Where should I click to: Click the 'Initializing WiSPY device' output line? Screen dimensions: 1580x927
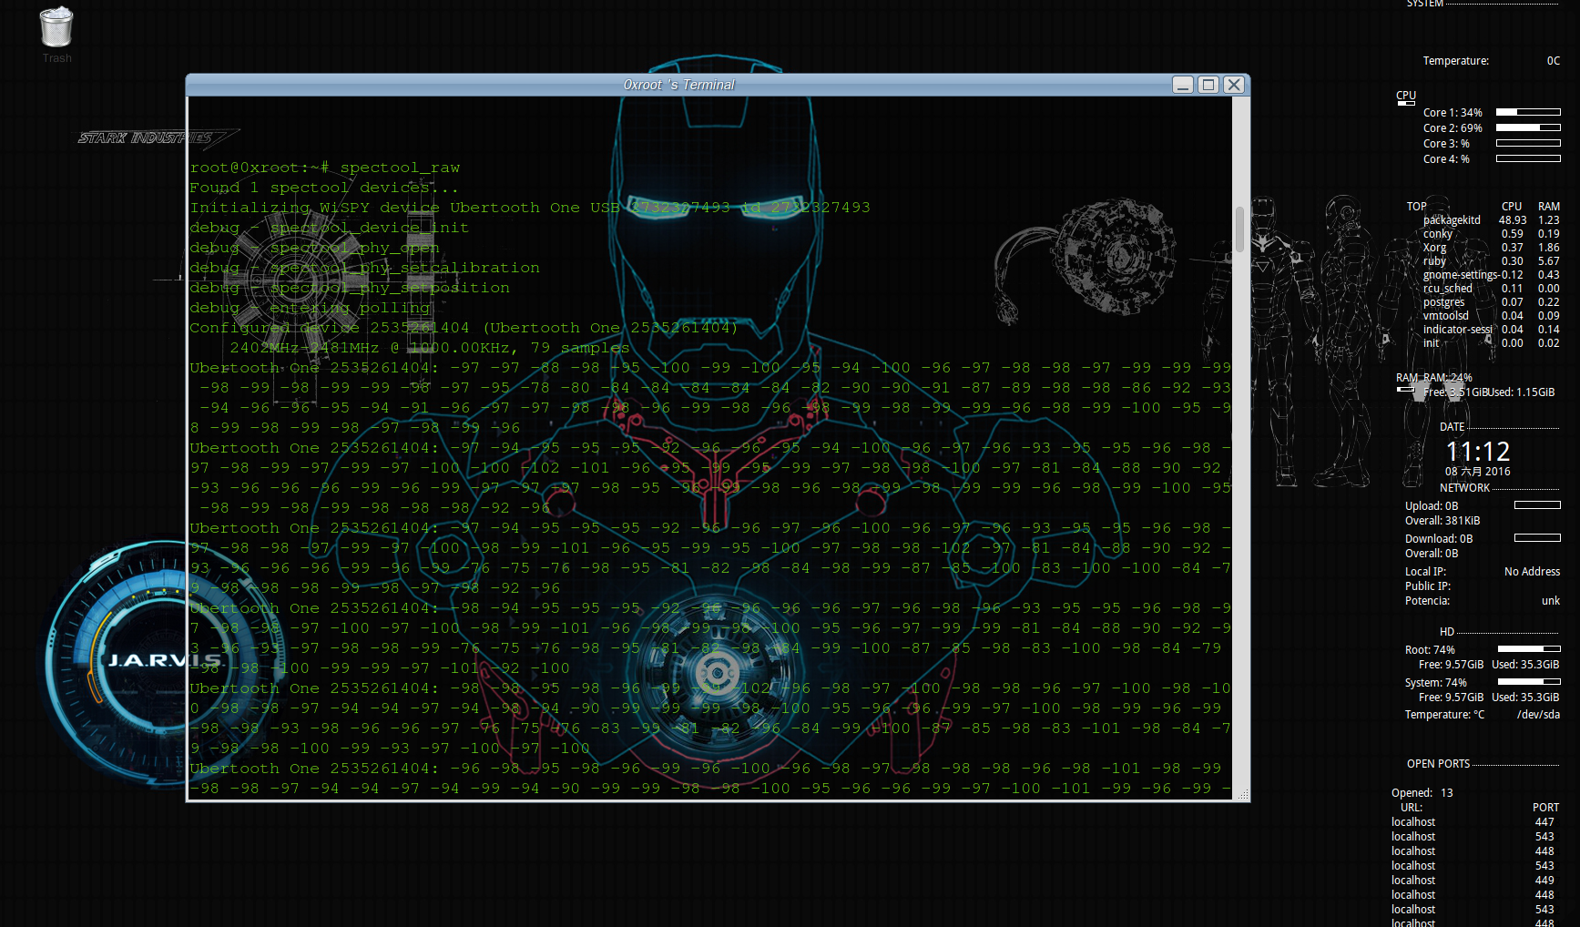click(x=530, y=208)
